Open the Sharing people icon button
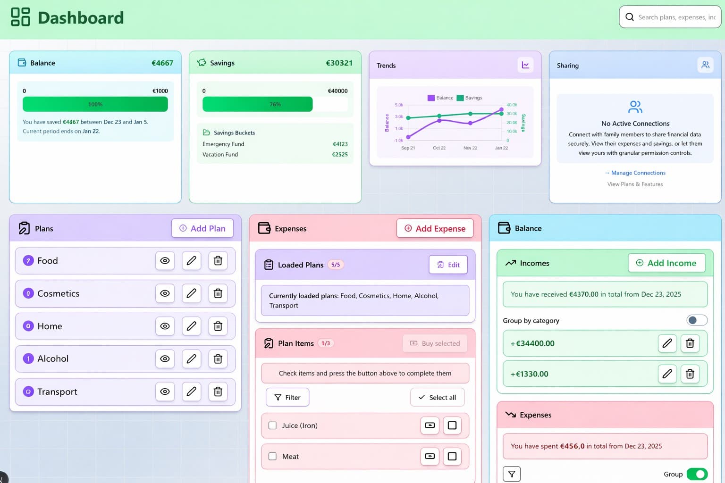725x483 pixels. coord(705,65)
